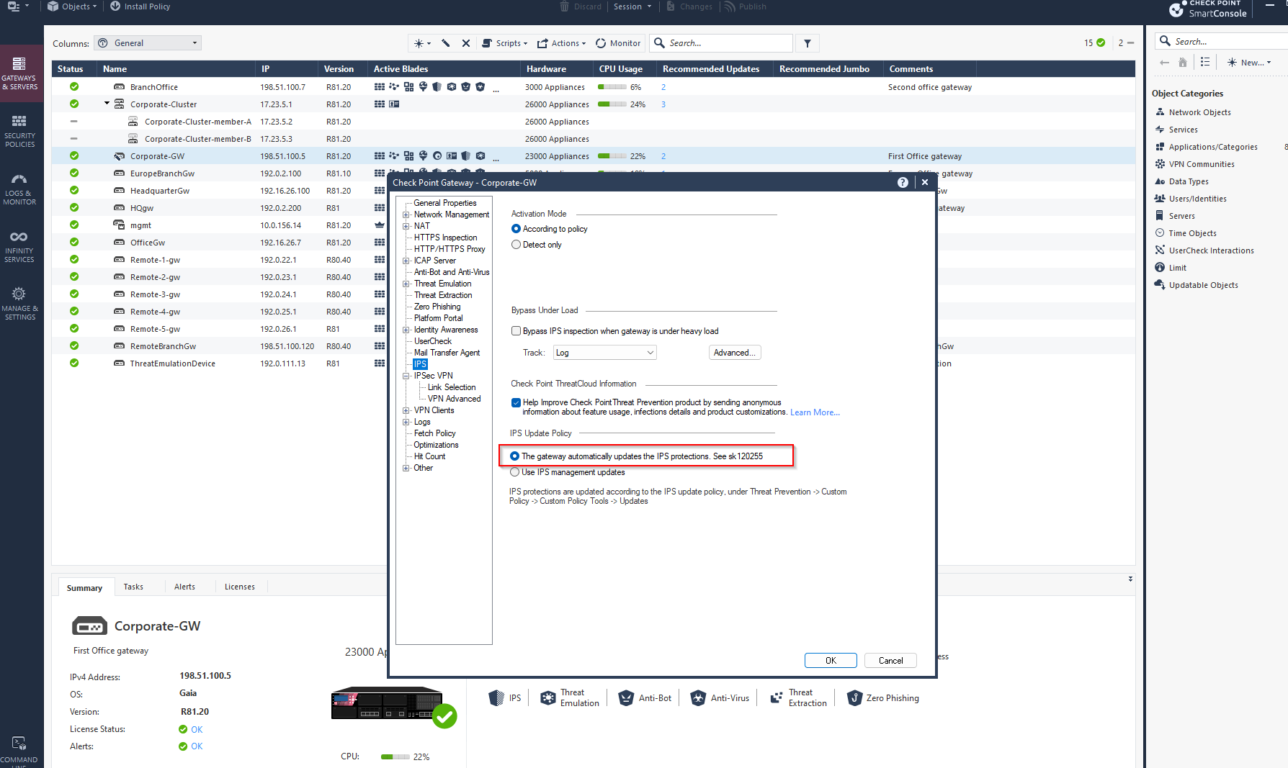The height and width of the screenshot is (768, 1288).
Task: Click the Zero Phishing blade icon
Action: pyautogui.click(x=854, y=697)
